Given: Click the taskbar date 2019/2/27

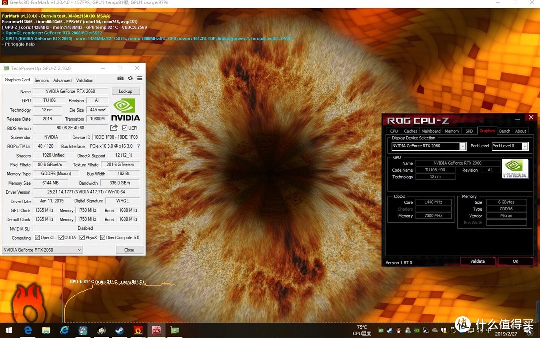Looking at the screenshot, I should click(506, 334).
